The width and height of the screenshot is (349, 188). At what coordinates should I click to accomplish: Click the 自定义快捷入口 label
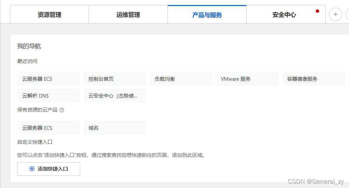(35, 142)
